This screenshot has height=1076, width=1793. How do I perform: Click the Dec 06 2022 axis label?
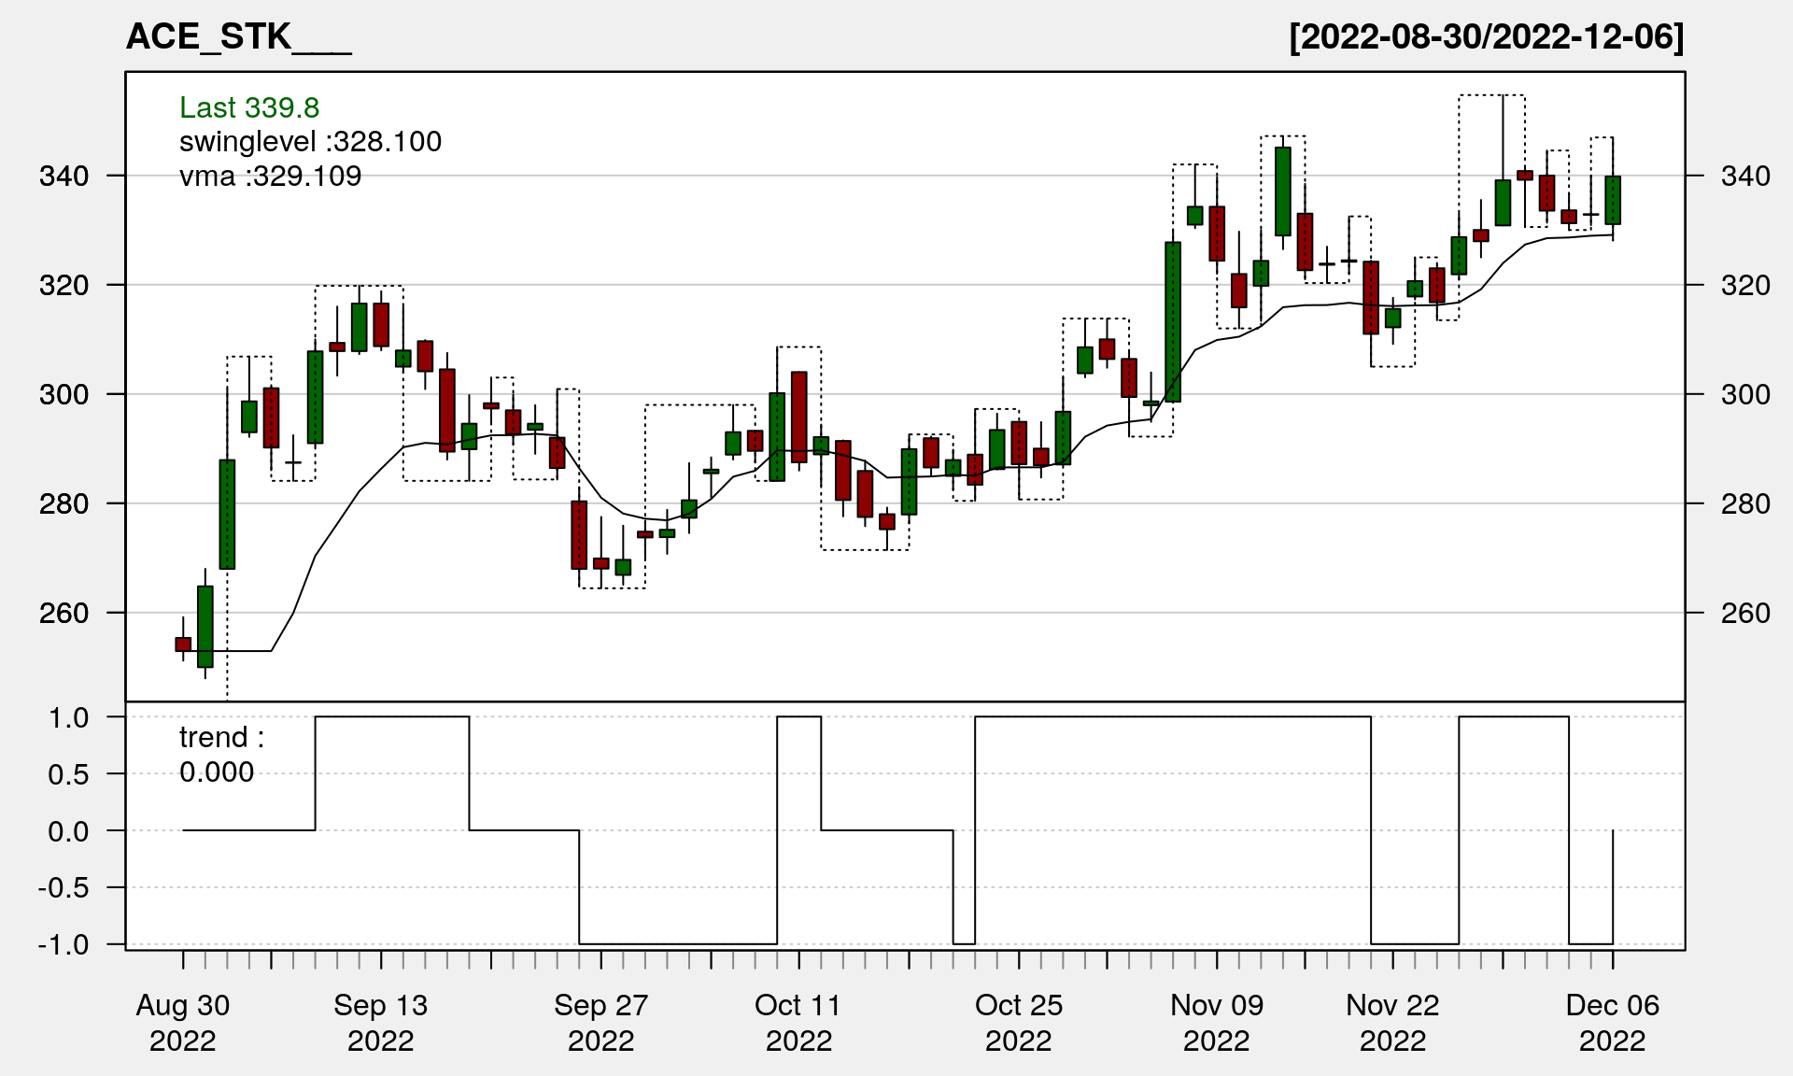tap(1613, 1023)
